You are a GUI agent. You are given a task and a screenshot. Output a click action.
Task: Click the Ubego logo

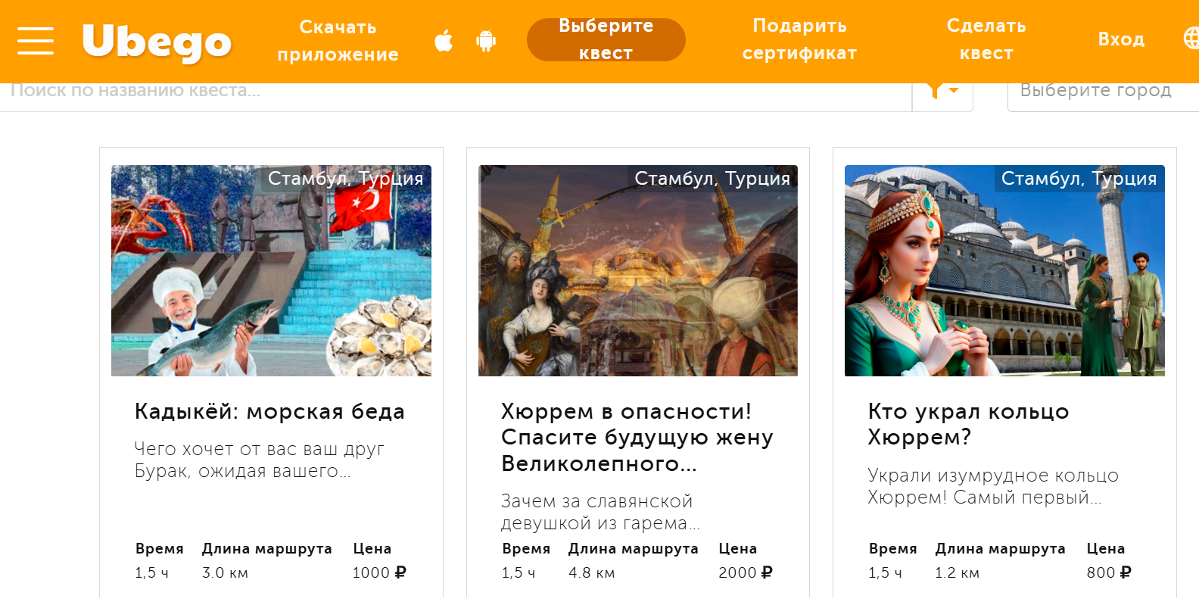pos(157,42)
